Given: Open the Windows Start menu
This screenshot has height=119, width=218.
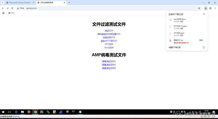Looking at the screenshot, I should (x=3, y=112).
